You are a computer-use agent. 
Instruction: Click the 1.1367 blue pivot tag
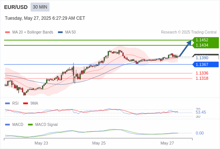[205, 64]
